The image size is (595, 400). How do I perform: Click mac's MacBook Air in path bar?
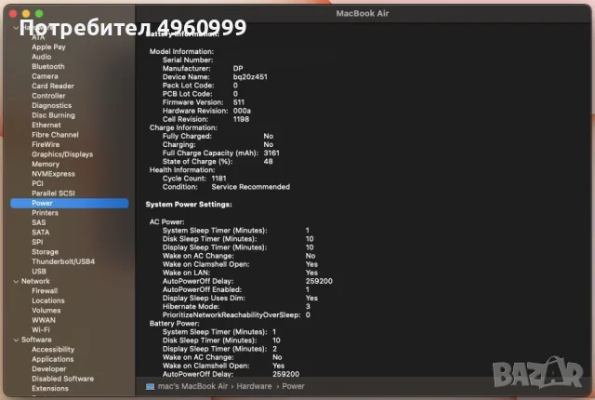[192, 386]
